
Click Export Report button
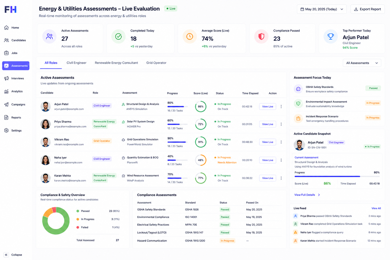[x=368, y=9]
